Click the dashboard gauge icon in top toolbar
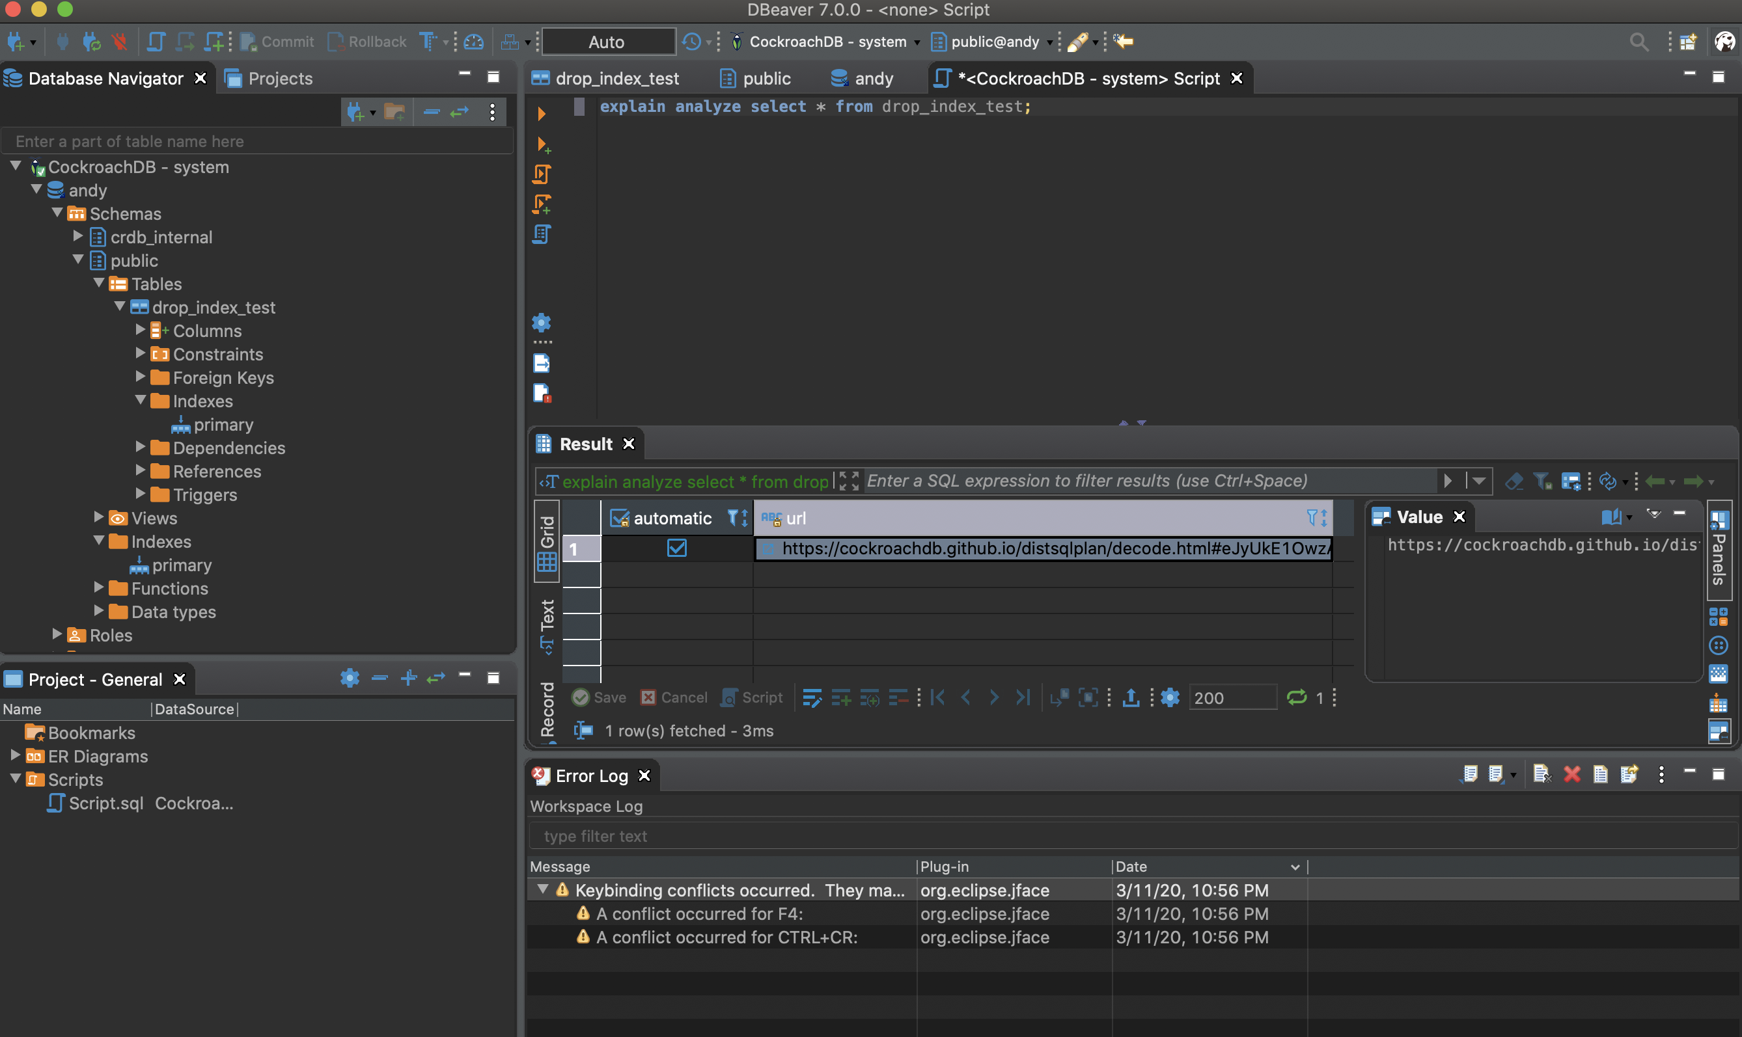1742x1037 pixels. (474, 42)
